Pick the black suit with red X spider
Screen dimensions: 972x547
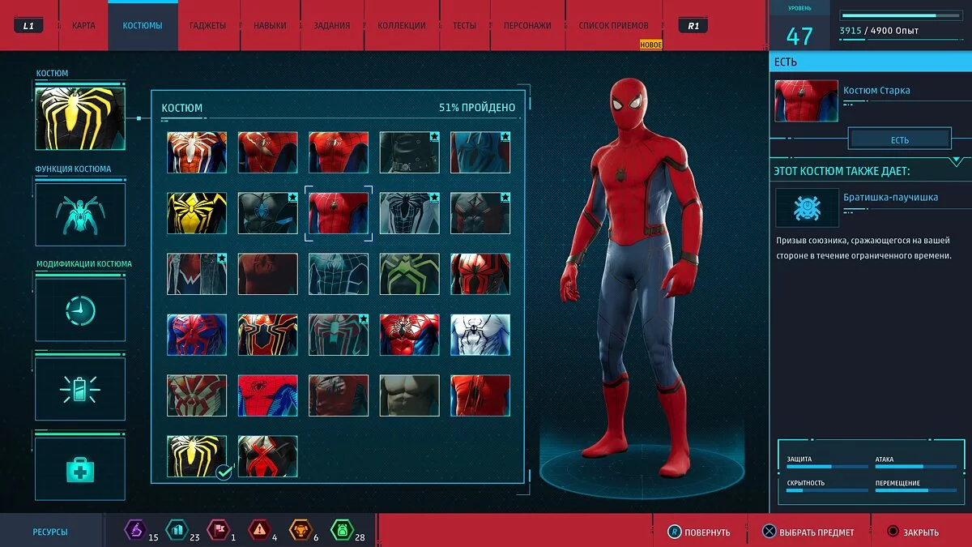pos(268,456)
